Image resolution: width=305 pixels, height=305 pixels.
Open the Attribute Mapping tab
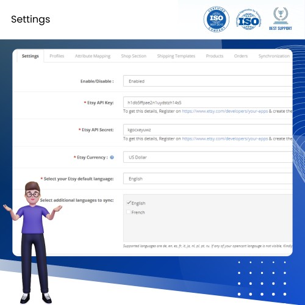pos(93,56)
